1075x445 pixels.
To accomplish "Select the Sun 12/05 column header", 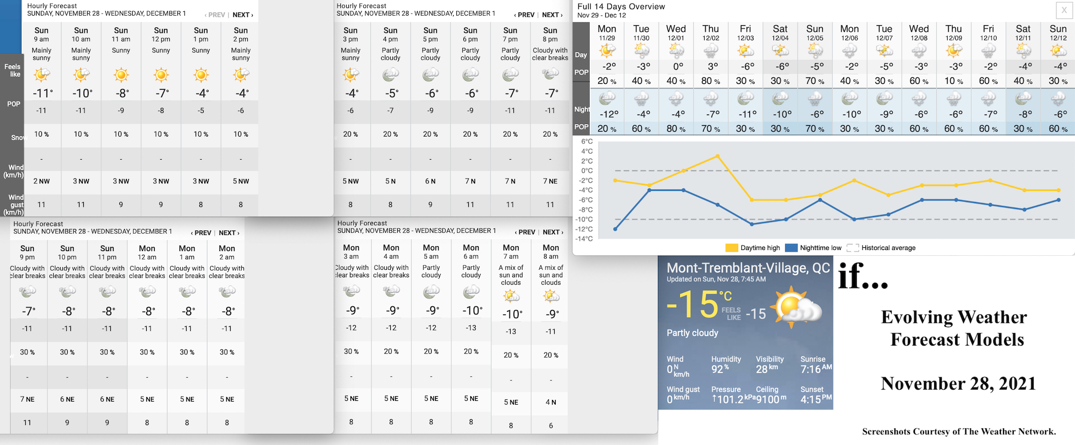I will pos(815,32).
